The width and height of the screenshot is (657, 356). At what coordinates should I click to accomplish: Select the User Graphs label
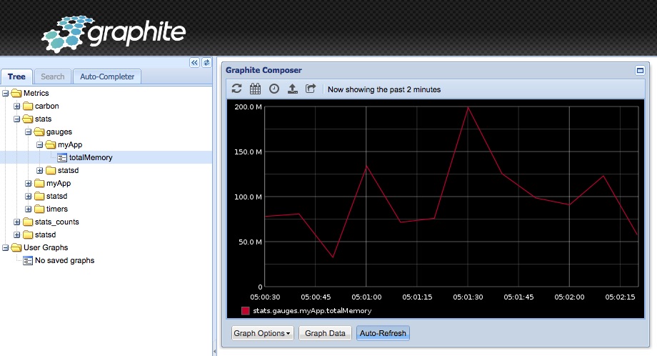tap(46, 248)
